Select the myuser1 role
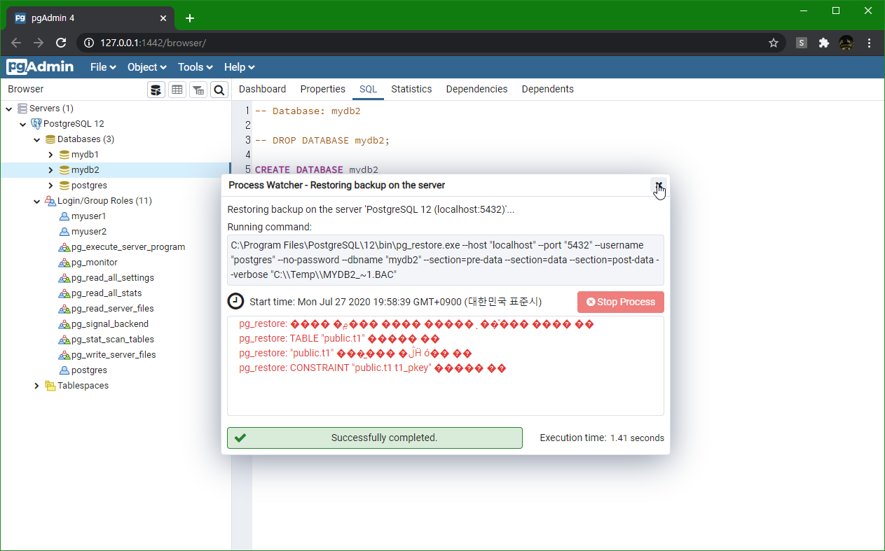The width and height of the screenshot is (885, 551). click(x=88, y=216)
